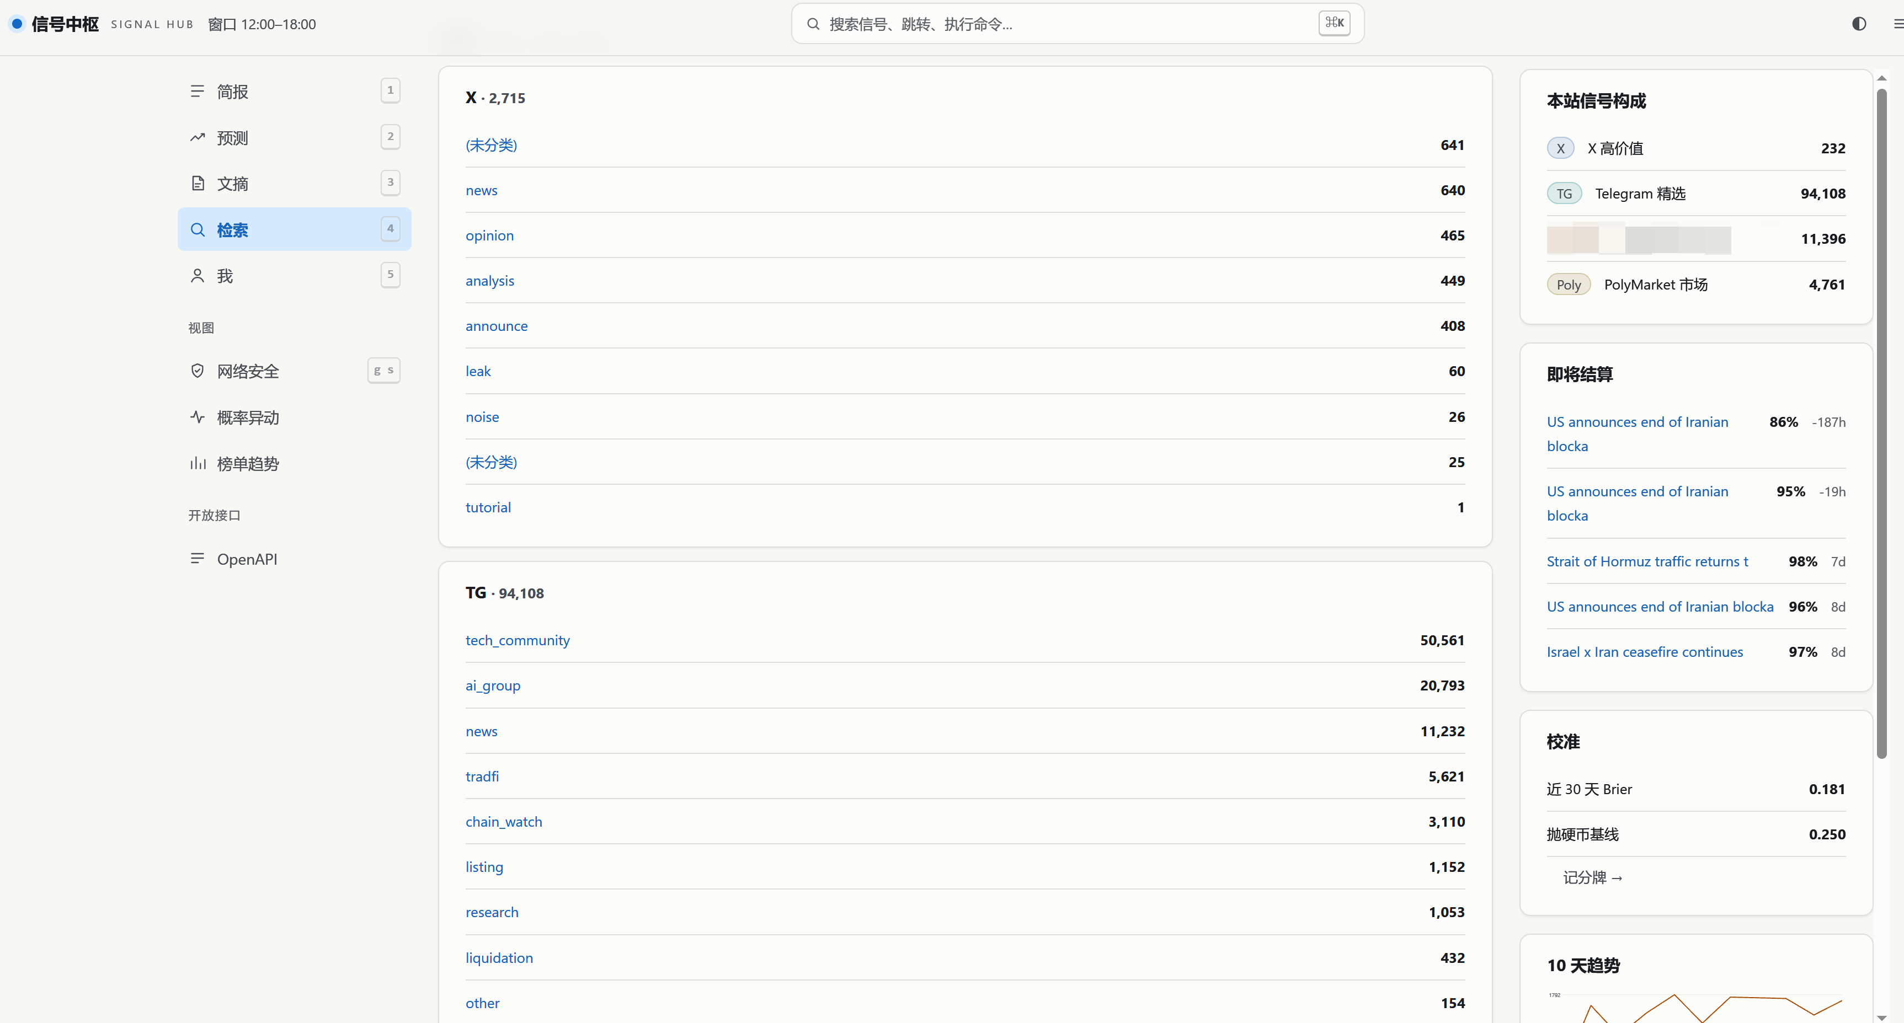Image resolution: width=1904 pixels, height=1023 pixels.
Task: Open the (未分类) link with 25 count
Action: (x=491, y=462)
